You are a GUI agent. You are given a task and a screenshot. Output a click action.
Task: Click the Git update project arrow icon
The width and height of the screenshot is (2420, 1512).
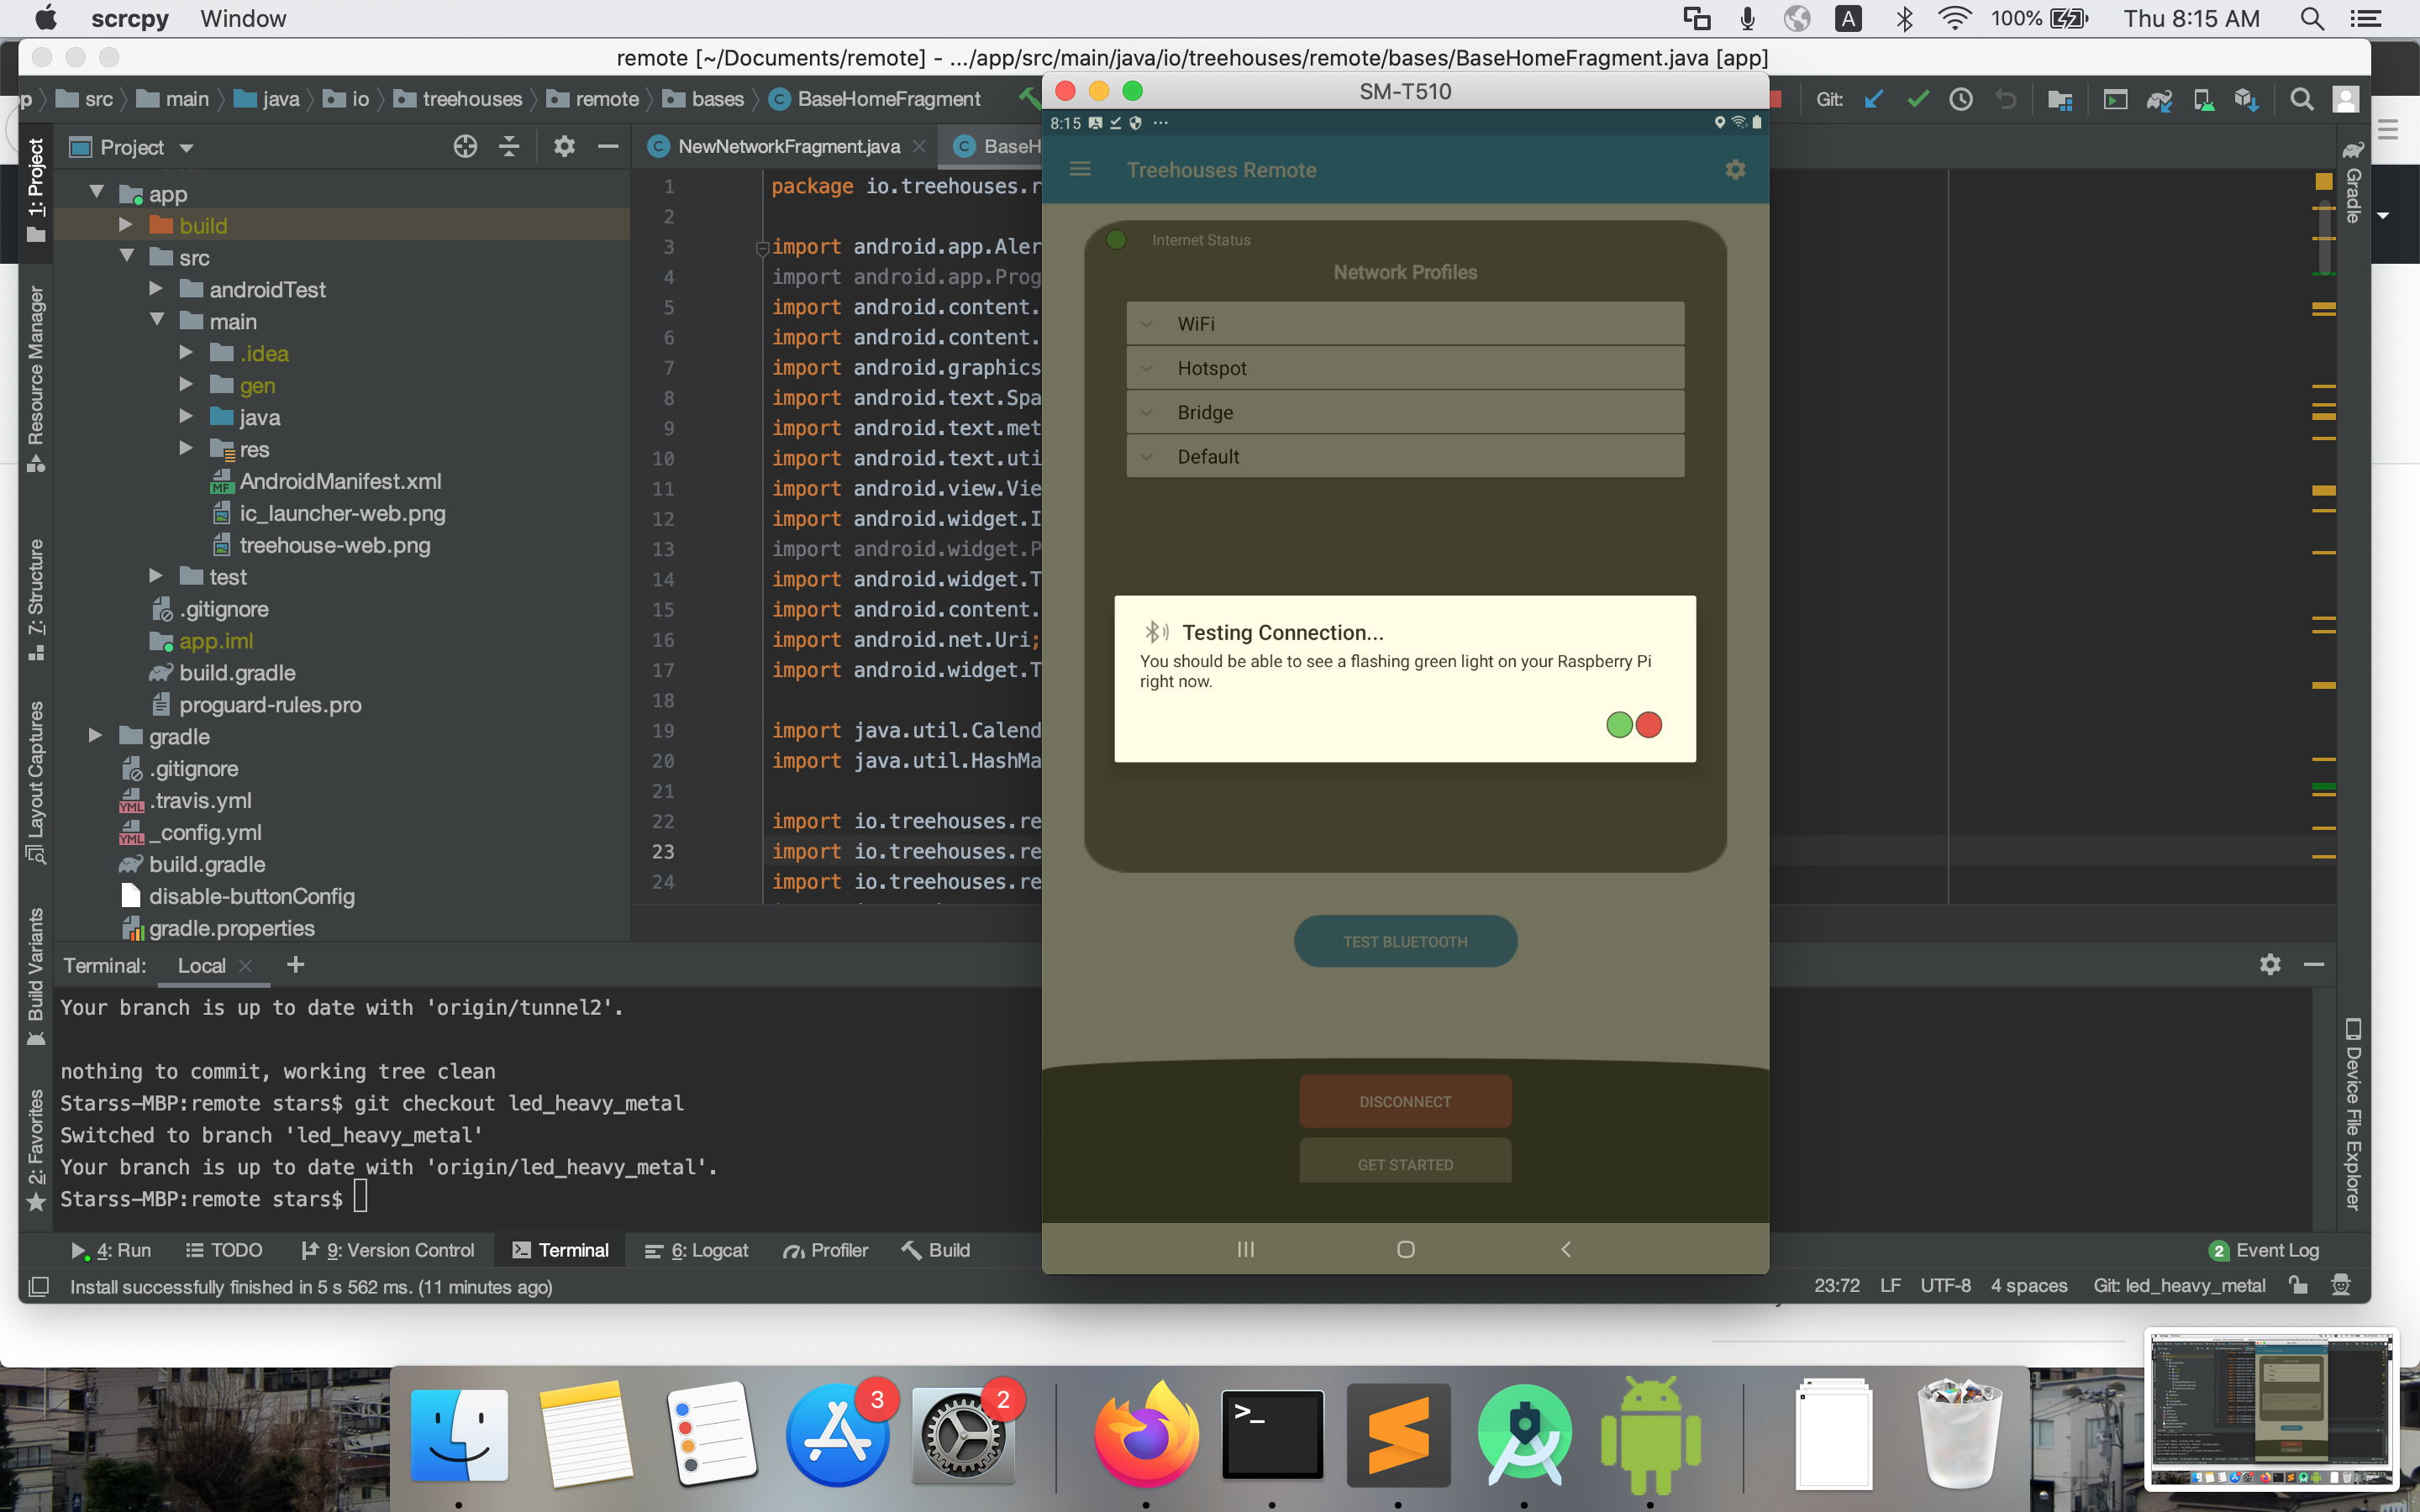[x=1874, y=99]
